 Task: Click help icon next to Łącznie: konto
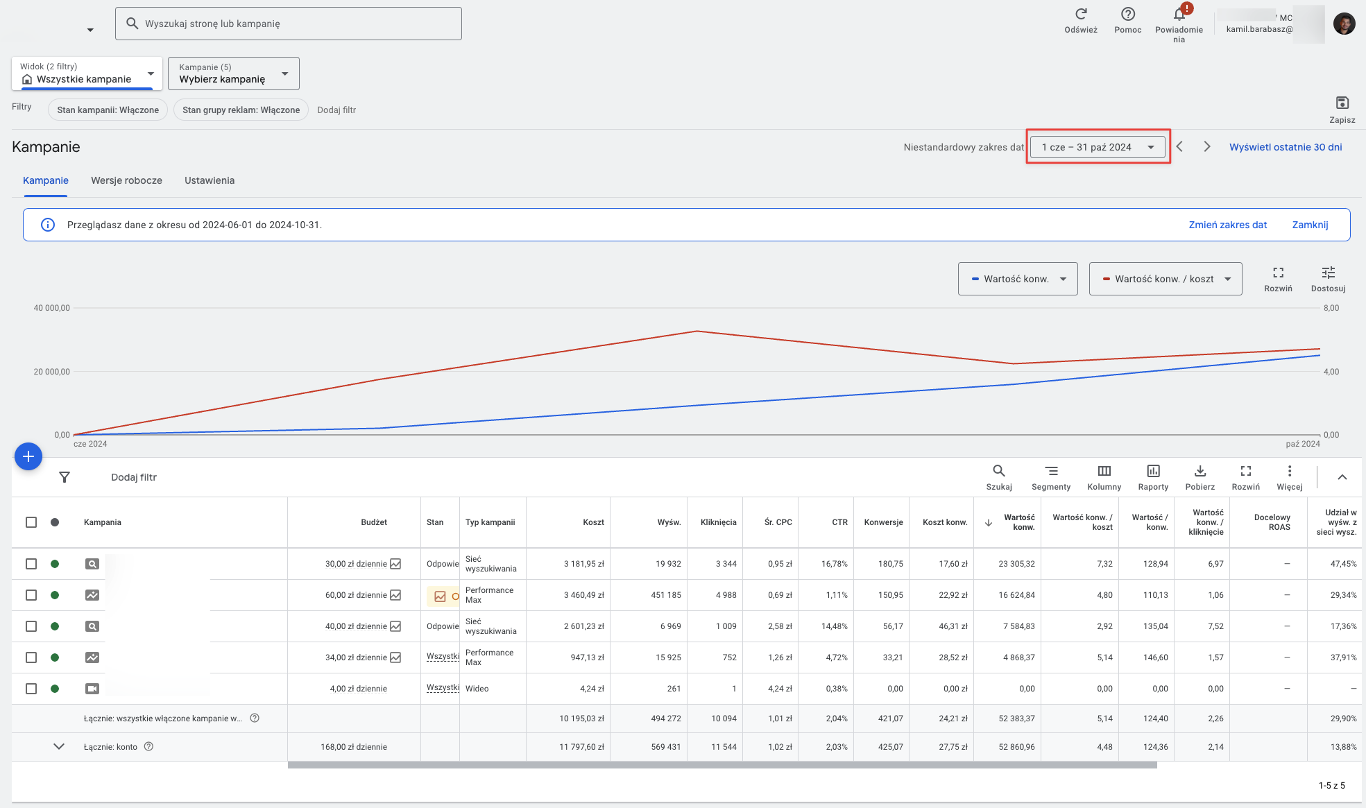pos(148,746)
